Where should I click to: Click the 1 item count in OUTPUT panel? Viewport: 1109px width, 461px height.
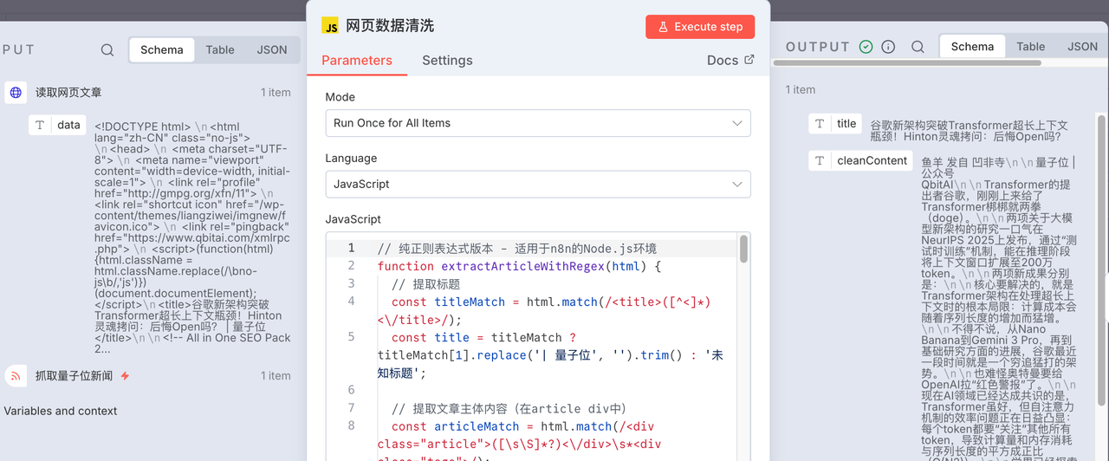point(801,89)
